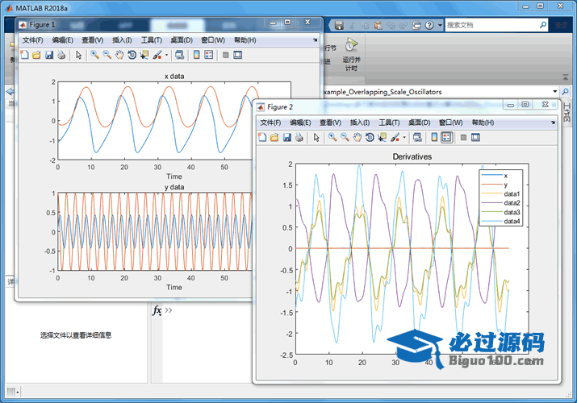
Task: Dock Figure 2 using menu bar arrow
Action: [553, 123]
